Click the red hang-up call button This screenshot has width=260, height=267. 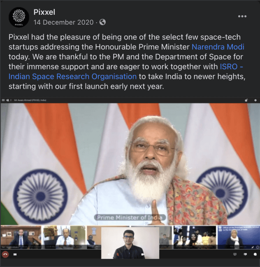[5, 254]
